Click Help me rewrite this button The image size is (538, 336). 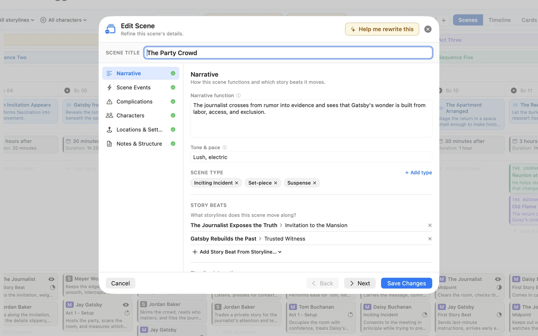(x=382, y=29)
